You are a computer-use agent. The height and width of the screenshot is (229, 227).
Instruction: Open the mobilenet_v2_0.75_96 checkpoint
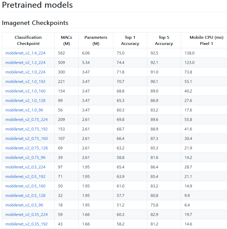25,157
